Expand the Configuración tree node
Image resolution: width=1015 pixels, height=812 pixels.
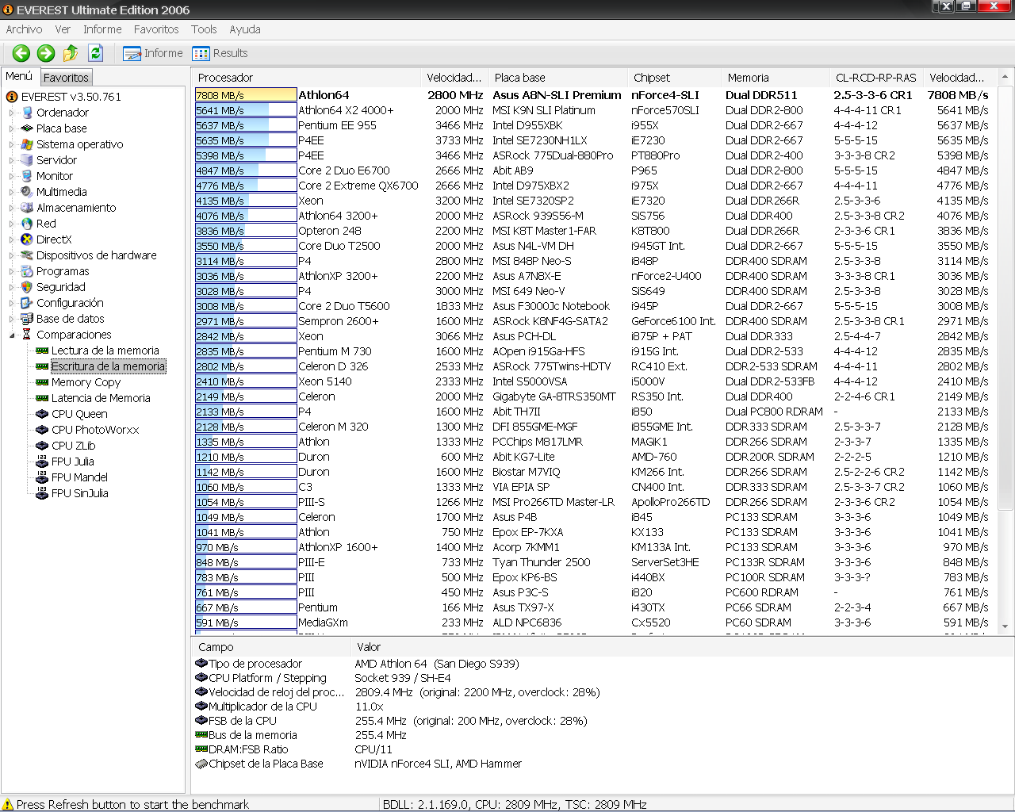tap(12, 303)
